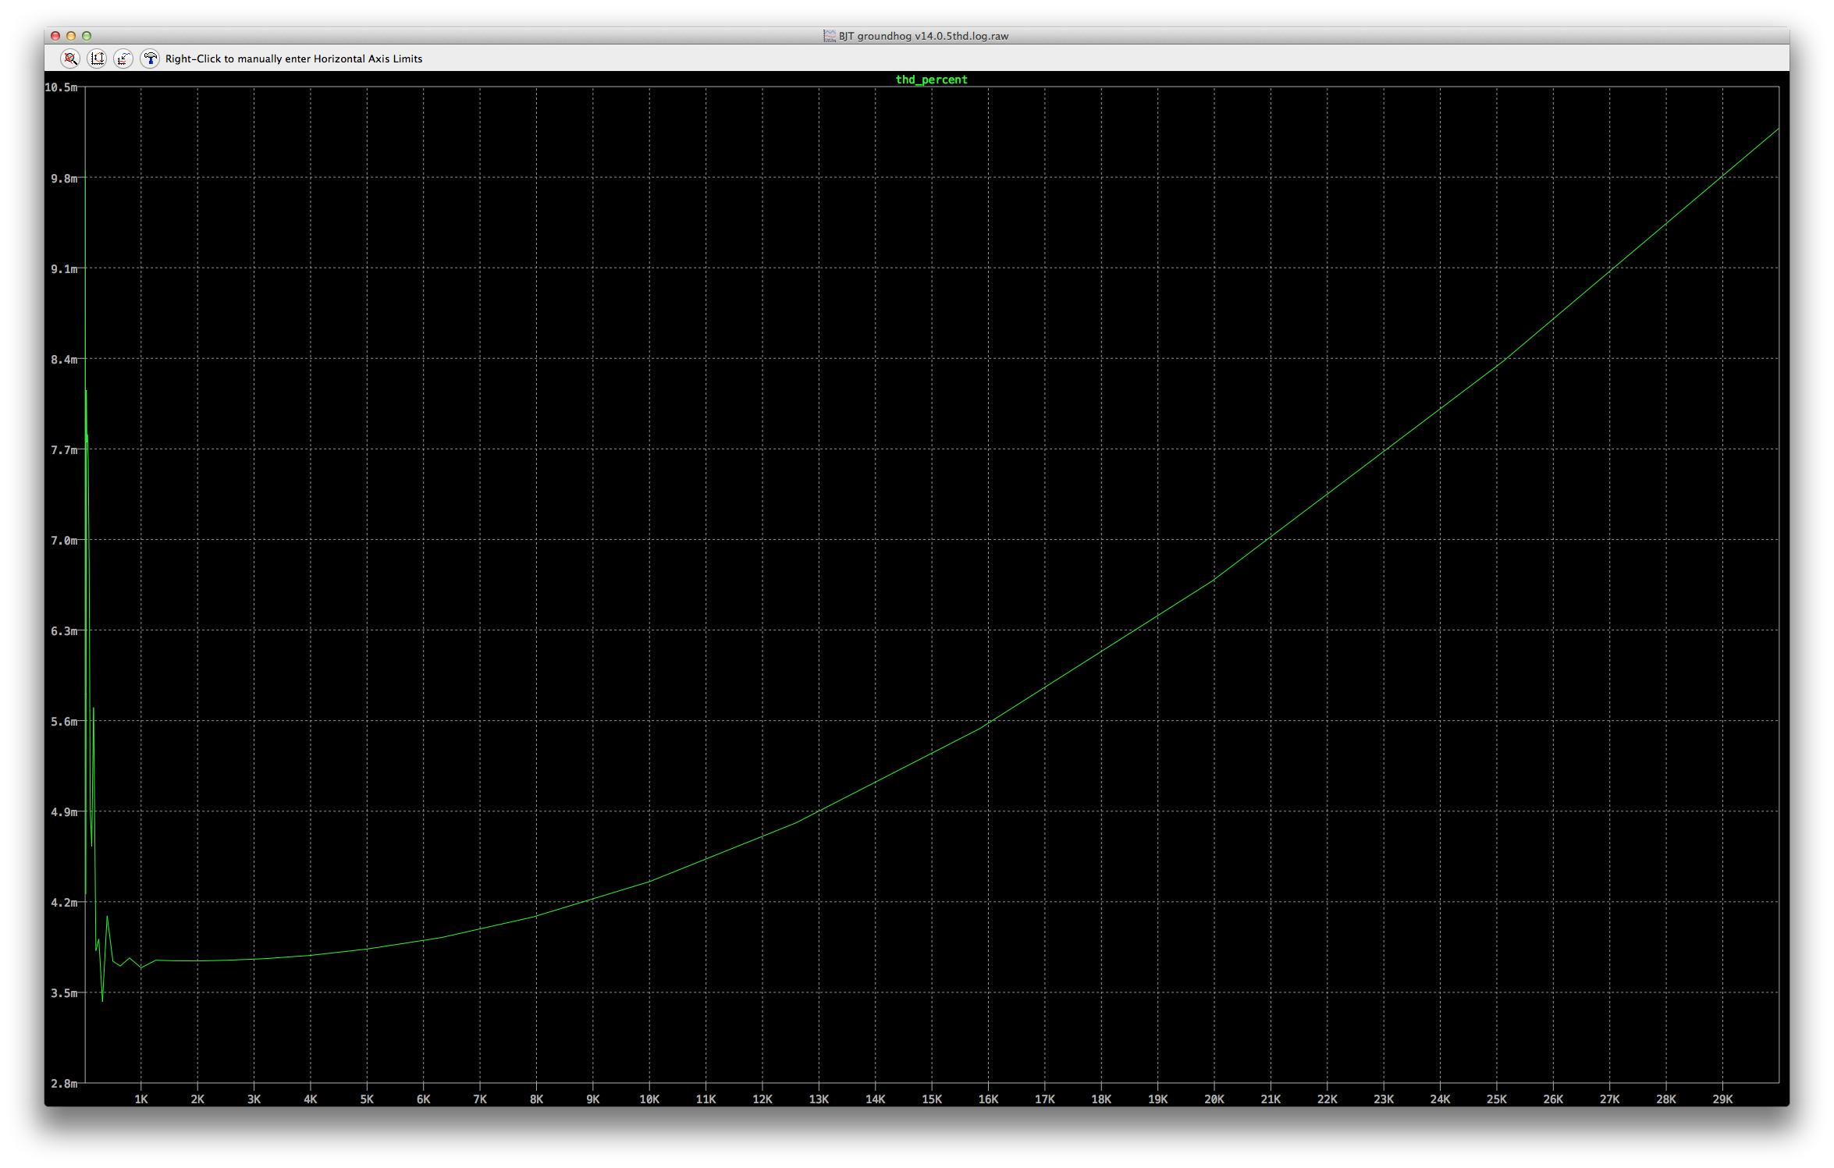Click the 13K horizontal axis label
The image size is (1834, 1168).
click(x=819, y=1099)
